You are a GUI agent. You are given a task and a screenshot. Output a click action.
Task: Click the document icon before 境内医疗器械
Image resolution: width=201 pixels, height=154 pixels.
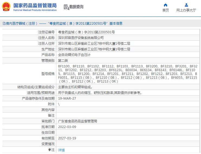4,24
